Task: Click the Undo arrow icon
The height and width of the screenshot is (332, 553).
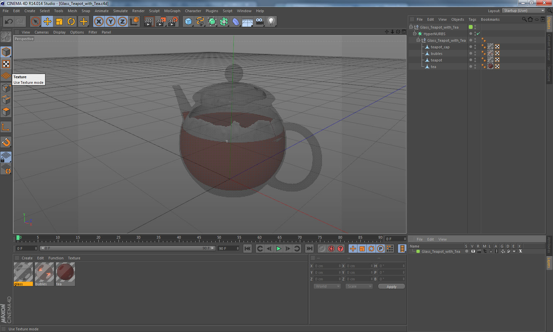Action: click(9, 22)
